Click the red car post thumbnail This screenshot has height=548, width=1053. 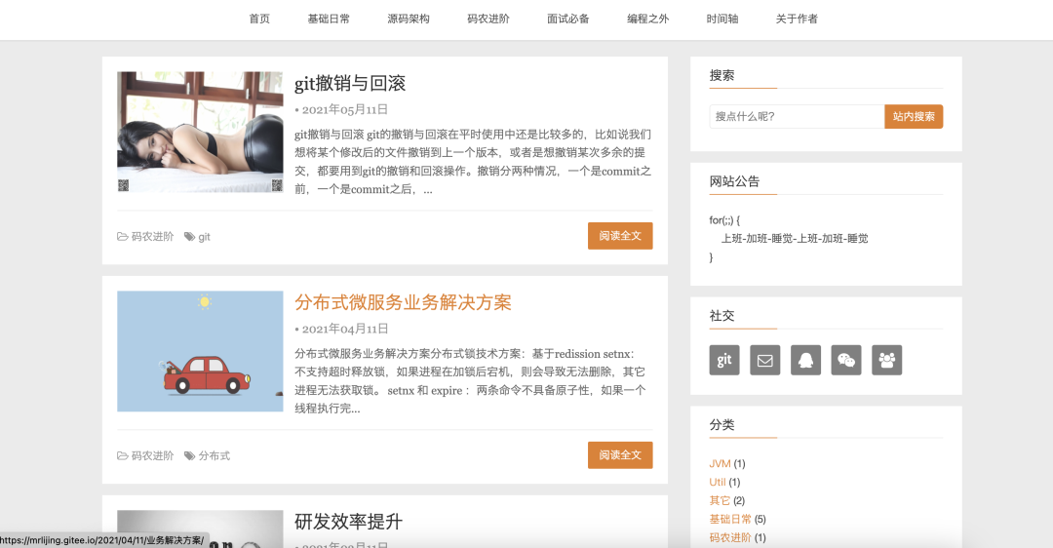point(200,351)
